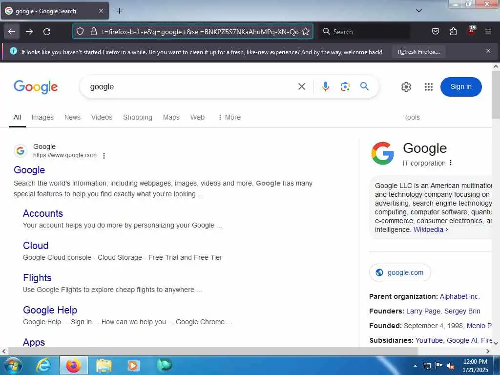Screen dimensions: 500x375
Task: Open Windows Media Player taskbar icon
Action: [133, 365]
